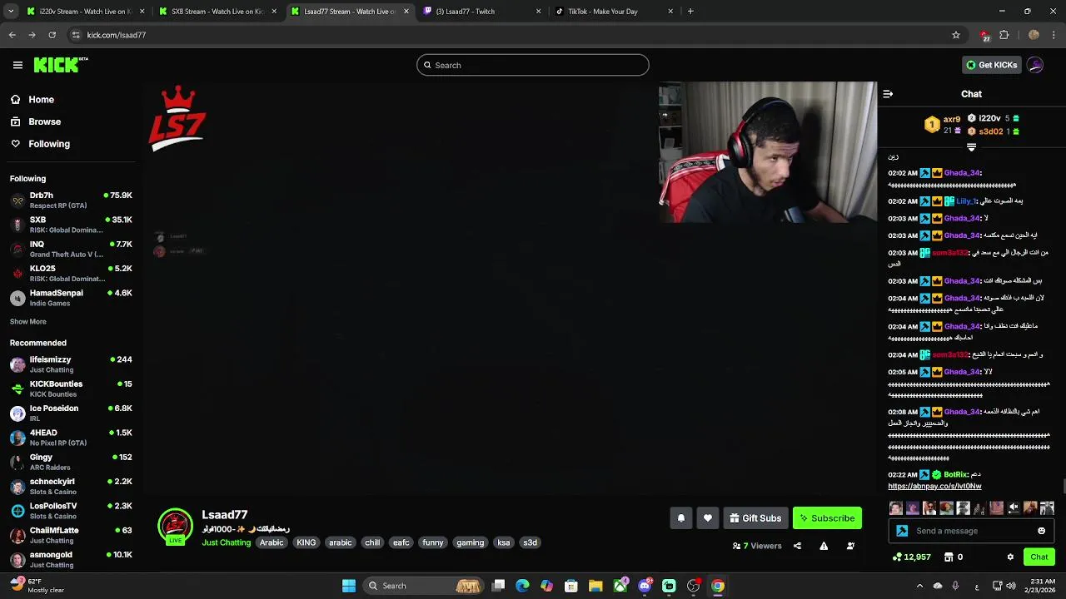Image resolution: width=1066 pixels, height=599 pixels.
Task: Open Gingy recommended channel
Action: click(x=71, y=462)
